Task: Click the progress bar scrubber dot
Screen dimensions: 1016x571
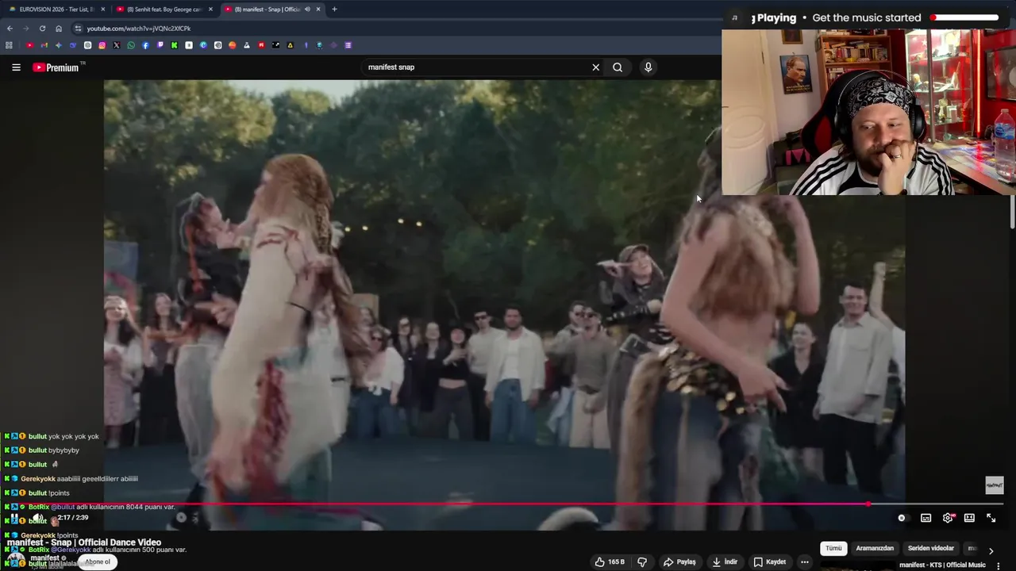Action: click(x=868, y=504)
